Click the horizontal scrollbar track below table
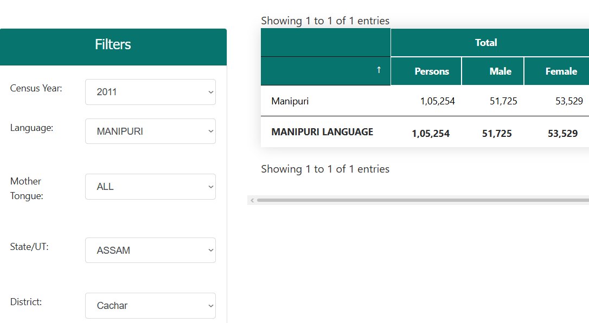This screenshot has height=323, width=589. (x=422, y=200)
